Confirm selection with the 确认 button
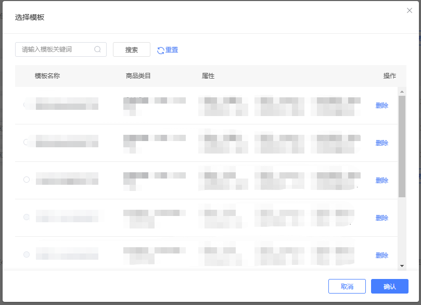 point(389,287)
